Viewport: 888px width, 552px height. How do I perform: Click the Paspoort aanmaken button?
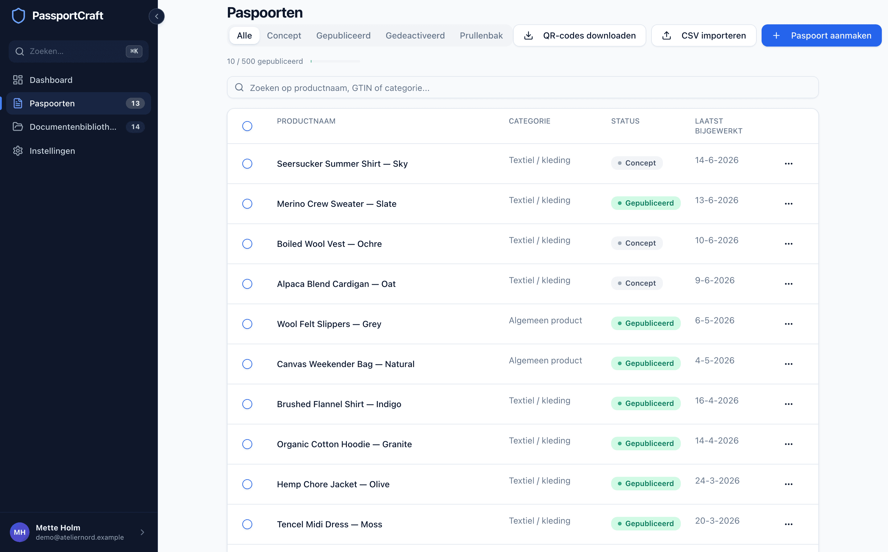coord(821,35)
